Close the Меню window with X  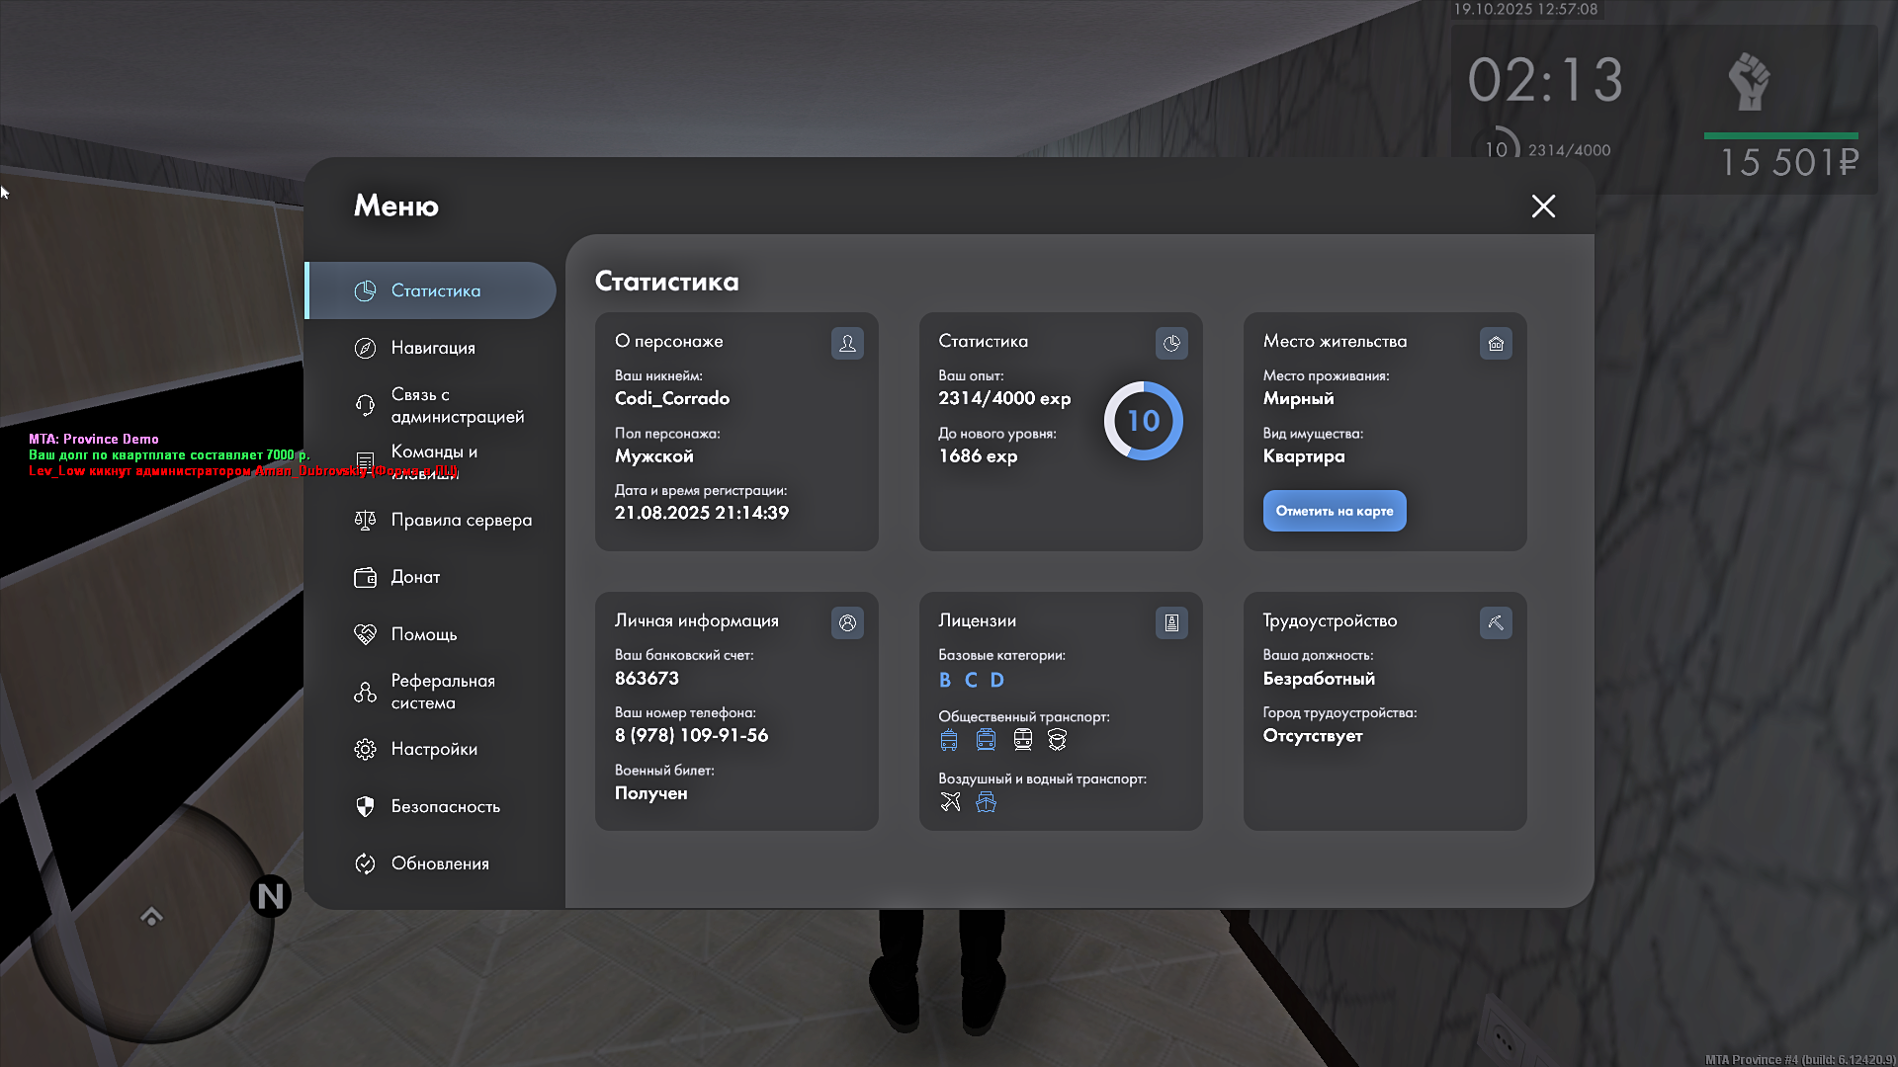click(1543, 205)
